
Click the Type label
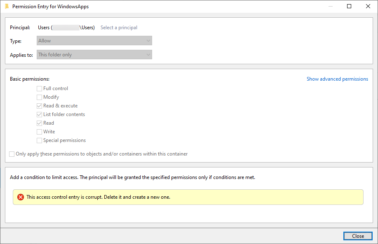pyautogui.click(x=16, y=41)
